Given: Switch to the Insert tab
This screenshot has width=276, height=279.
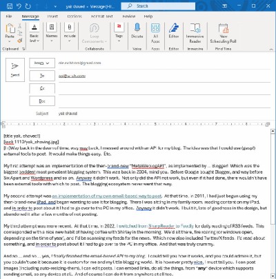Looking at the screenshot, I should (52, 17).
